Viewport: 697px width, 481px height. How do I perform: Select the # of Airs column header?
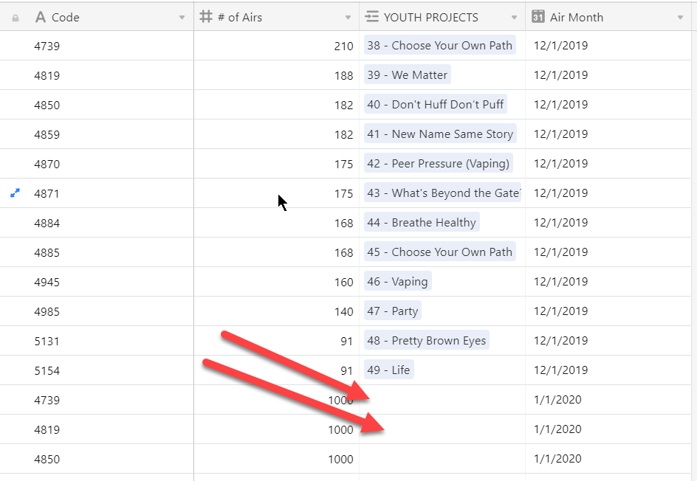click(x=276, y=17)
